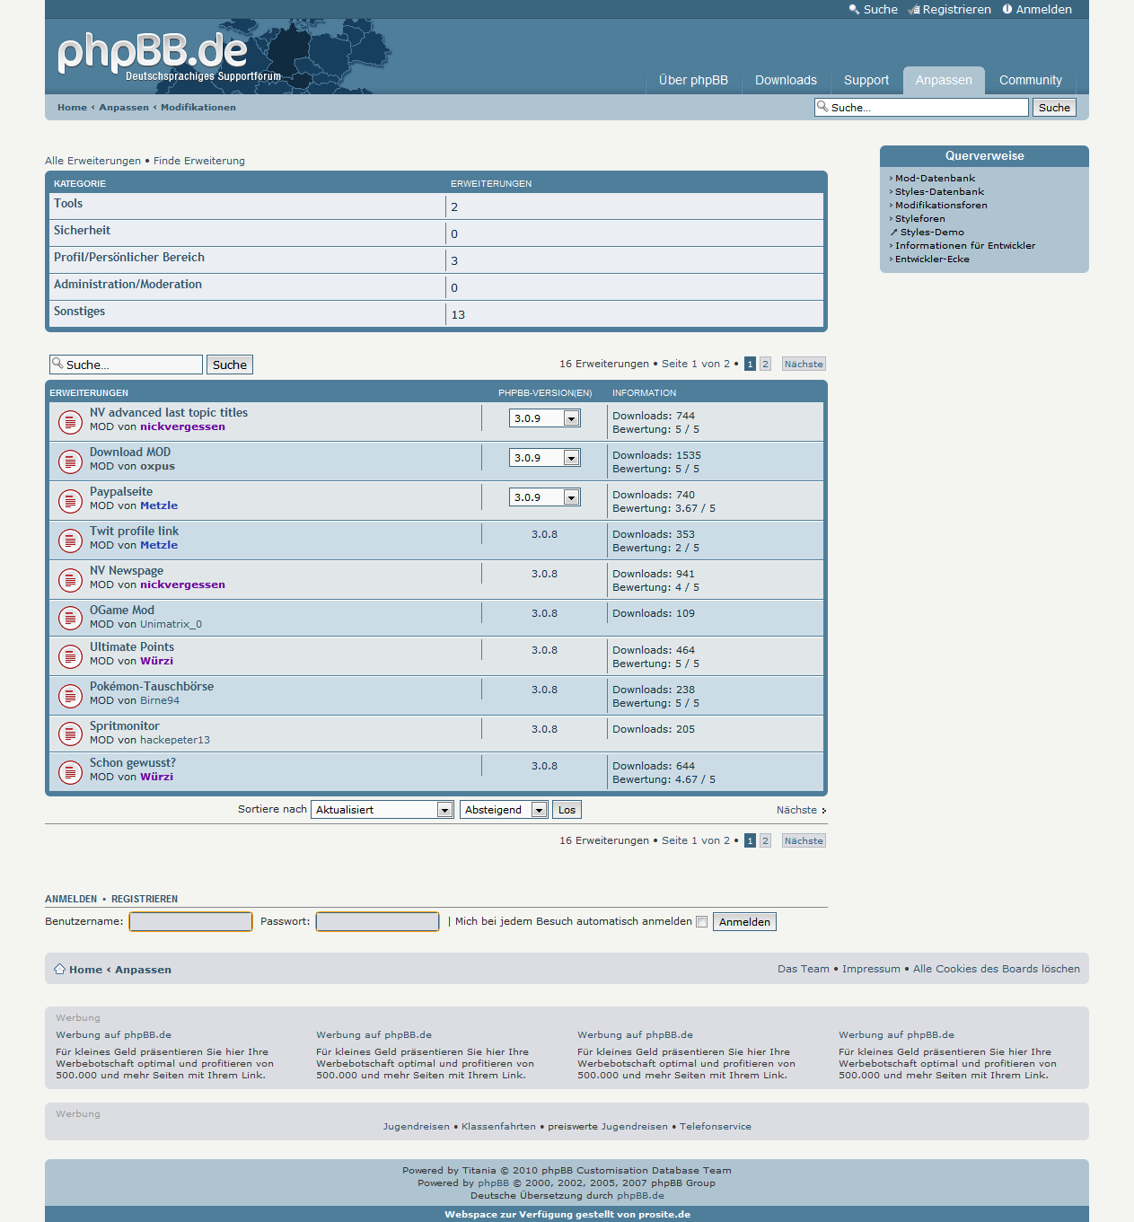Viewport: 1134px width, 1222px height.
Task: Click the Suche button above the Erweiterungen table
Action: click(230, 365)
